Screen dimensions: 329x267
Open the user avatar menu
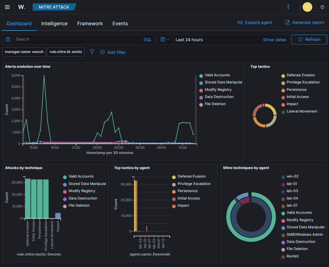307,7
